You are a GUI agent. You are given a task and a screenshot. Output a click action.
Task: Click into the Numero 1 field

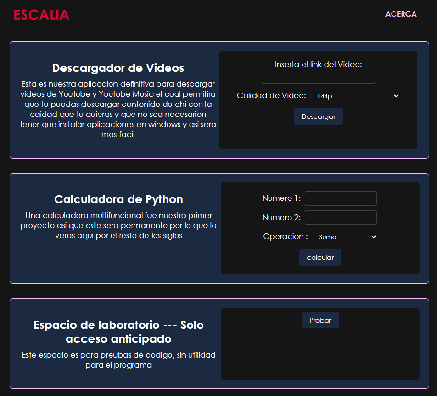click(x=340, y=198)
